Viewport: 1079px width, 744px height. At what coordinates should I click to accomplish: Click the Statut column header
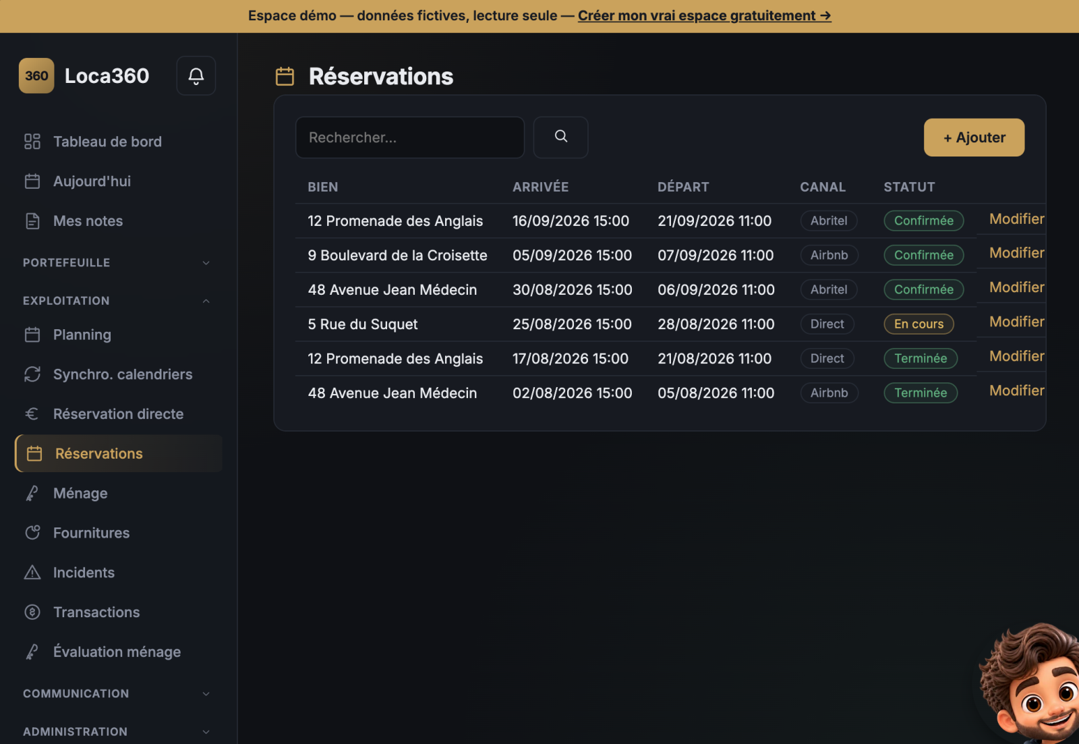909,188
